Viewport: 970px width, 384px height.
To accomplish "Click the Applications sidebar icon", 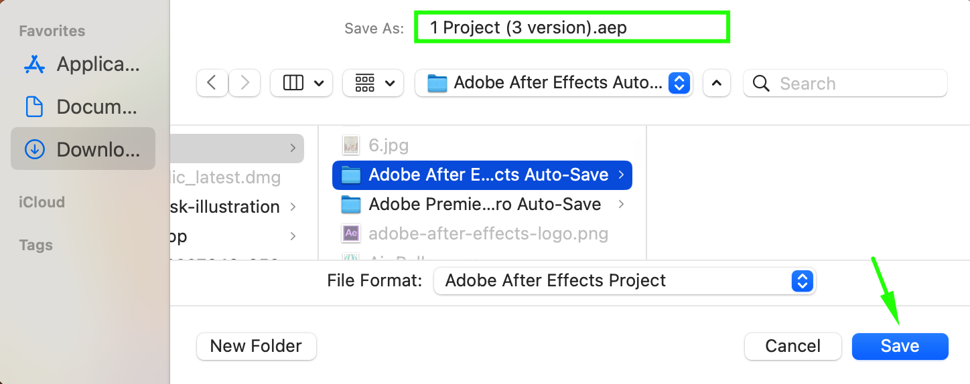I will click(x=34, y=64).
